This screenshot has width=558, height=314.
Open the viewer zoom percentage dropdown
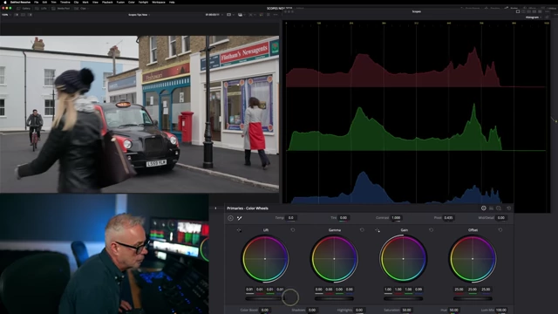[x=6, y=15]
